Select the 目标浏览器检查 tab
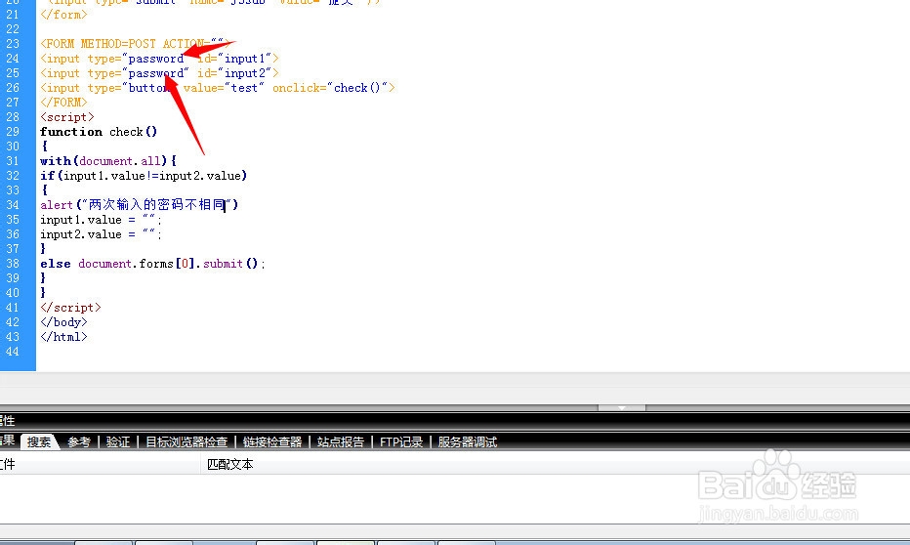 coord(186,442)
